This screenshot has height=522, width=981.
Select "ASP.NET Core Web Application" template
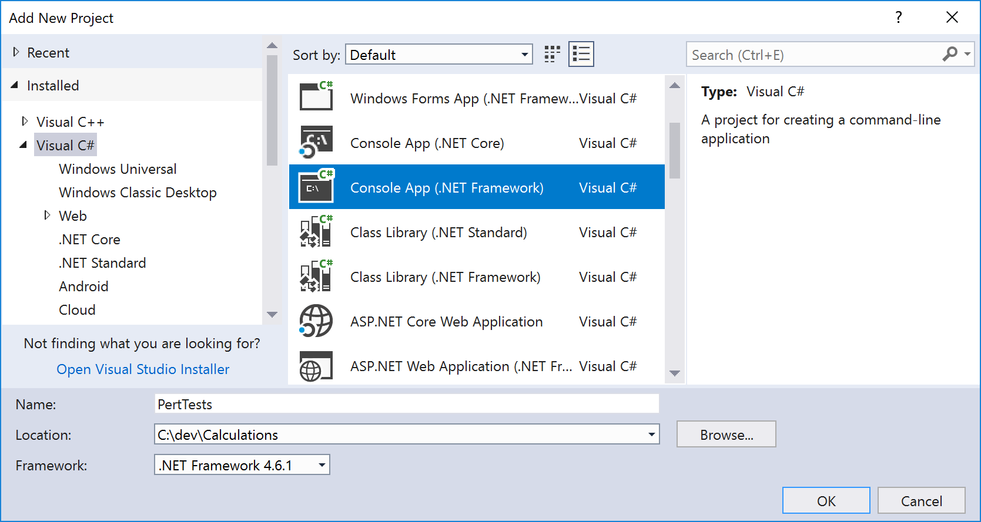477,321
